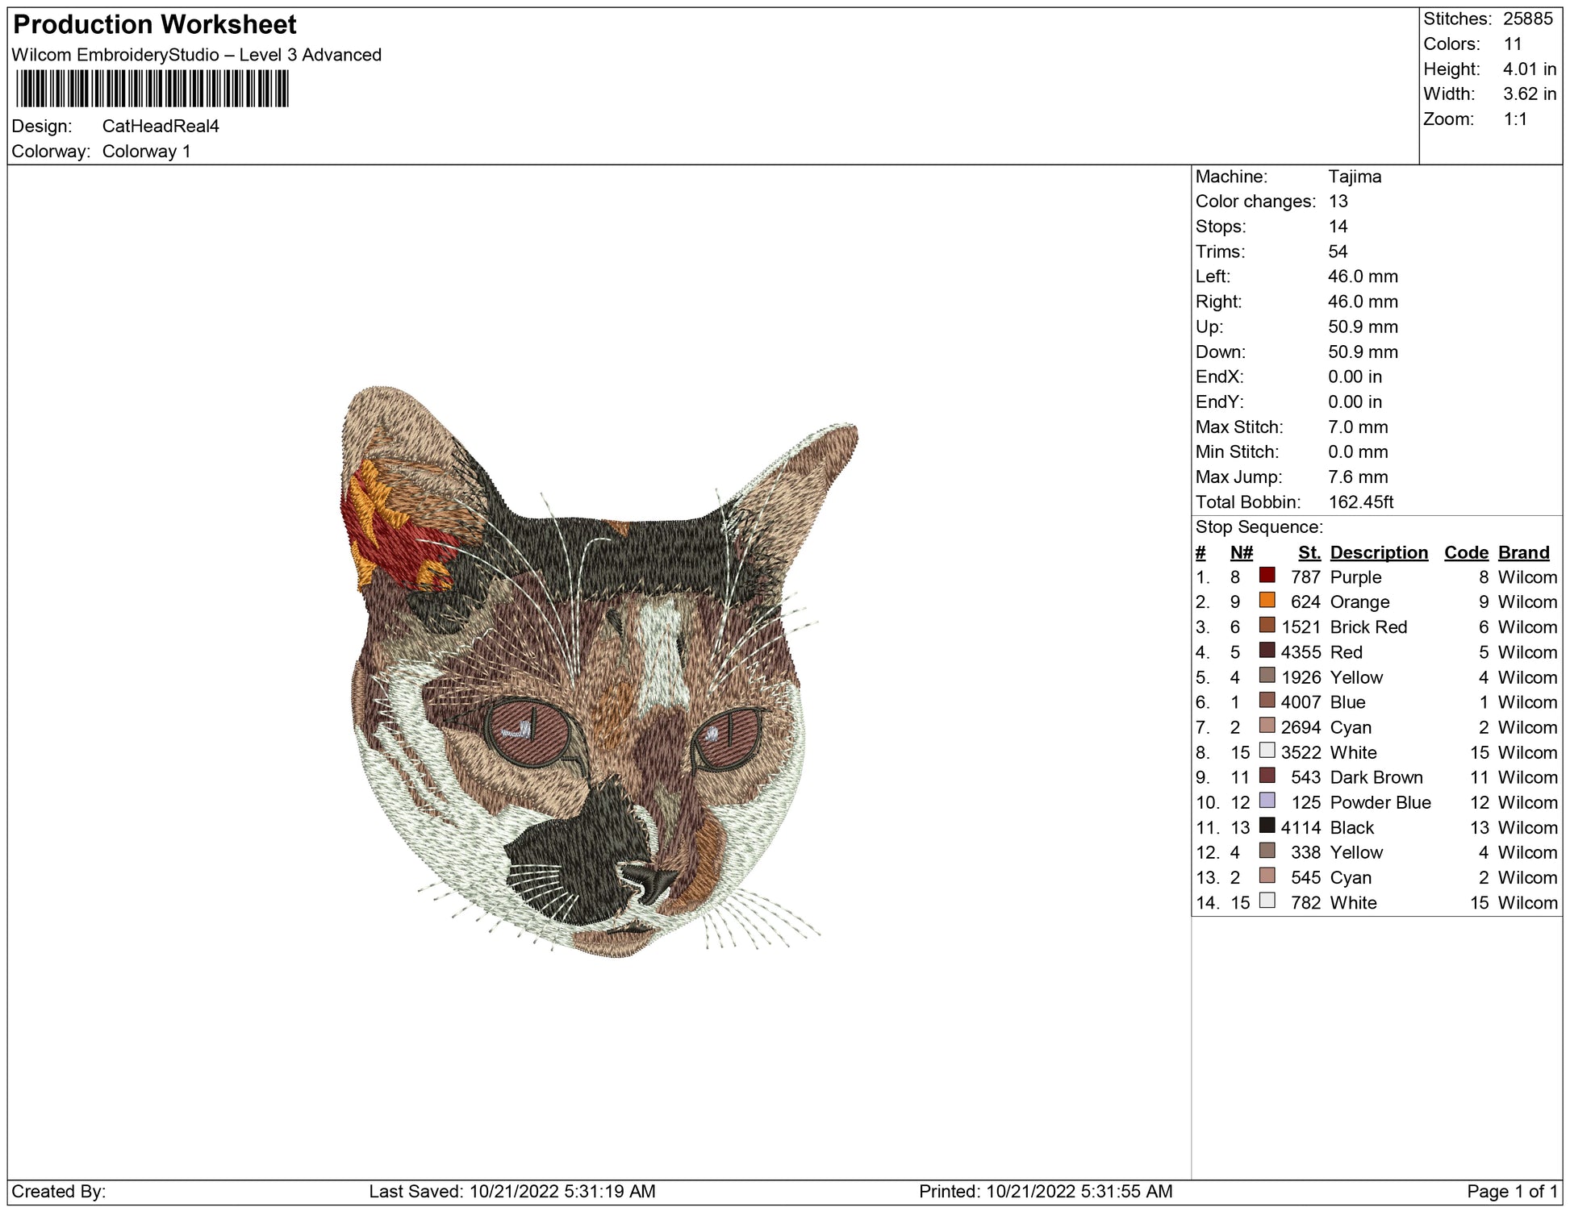Click the barcode in the header

(152, 89)
